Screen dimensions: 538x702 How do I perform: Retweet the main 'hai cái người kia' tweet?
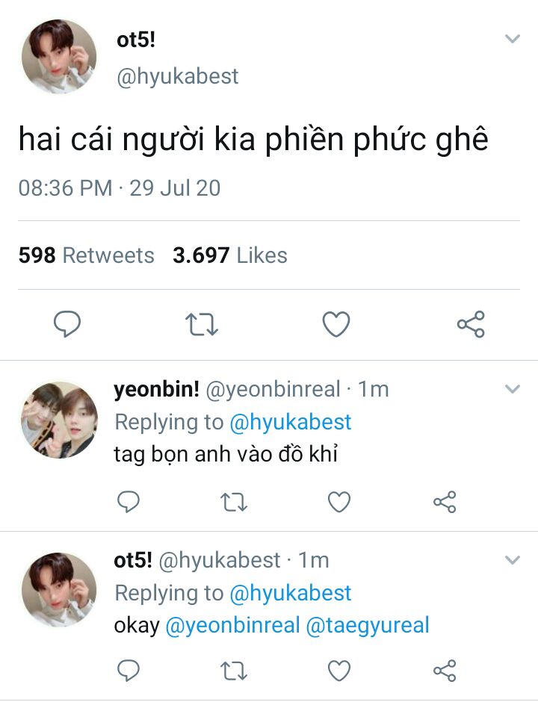click(201, 324)
